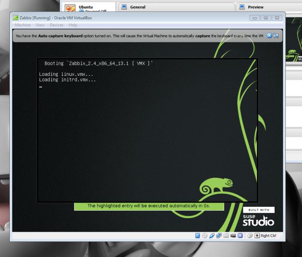Click the virtualization features (V) indicator
The height and width of the screenshot is (257, 302).
pyautogui.click(x=240, y=236)
